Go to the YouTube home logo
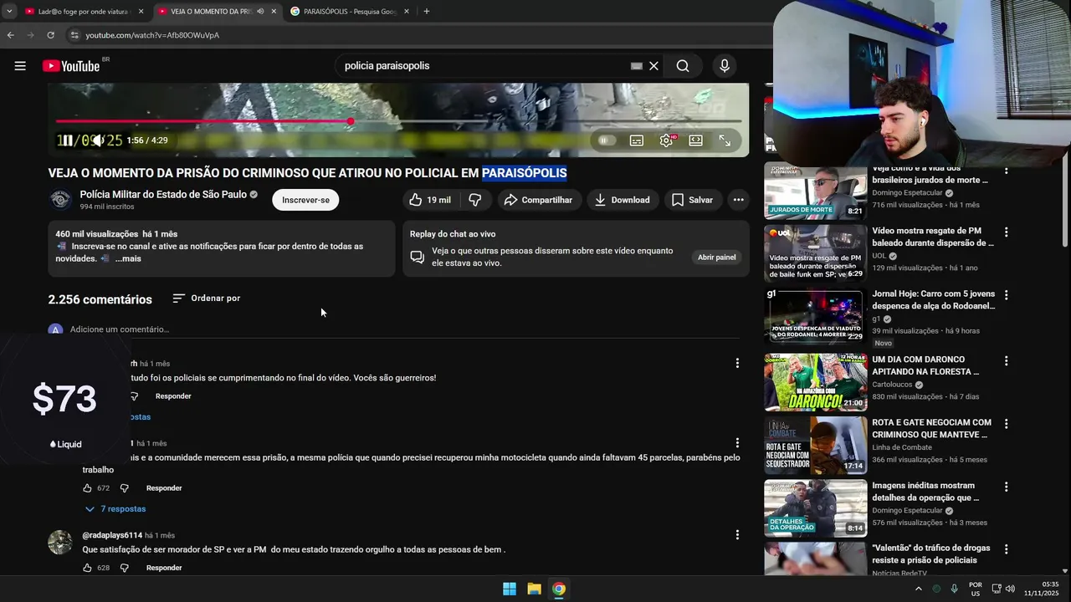 pos(71,66)
